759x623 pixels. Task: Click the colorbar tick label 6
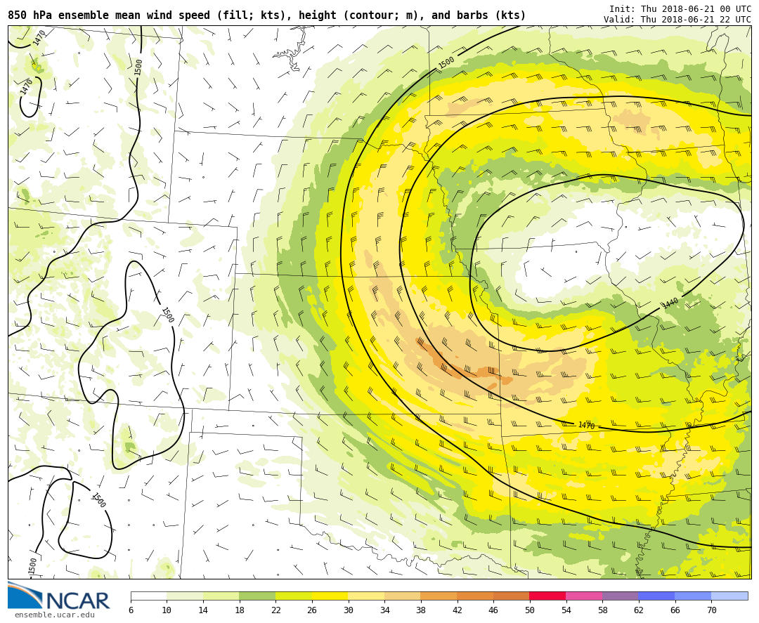(x=131, y=610)
